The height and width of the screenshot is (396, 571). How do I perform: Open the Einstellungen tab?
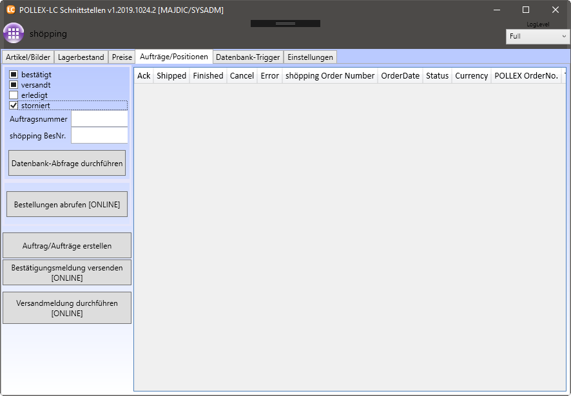pos(310,57)
